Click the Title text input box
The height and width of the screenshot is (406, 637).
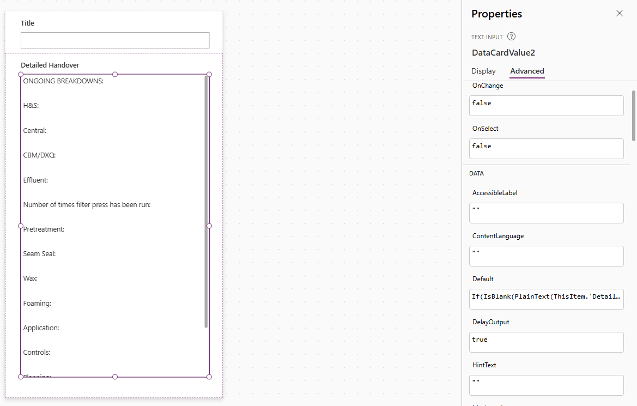(115, 40)
